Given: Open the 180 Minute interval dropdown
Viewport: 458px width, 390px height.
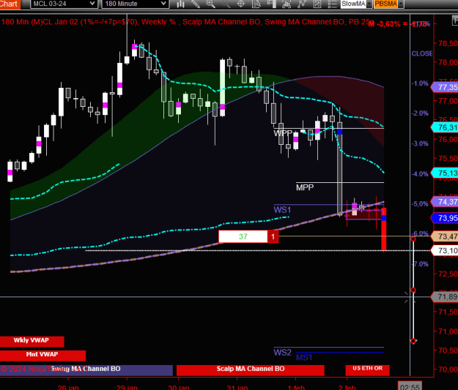Looking at the screenshot, I should 135,4.
